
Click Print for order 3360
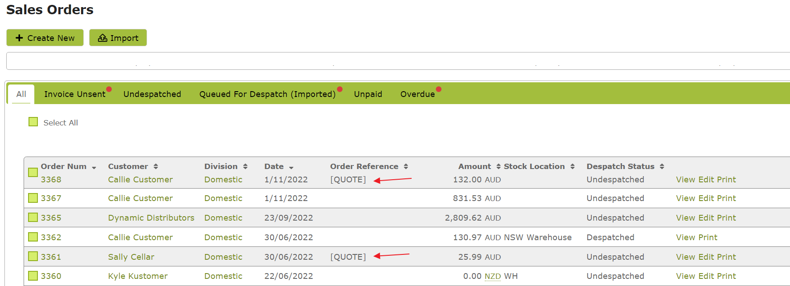click(726, 276)
